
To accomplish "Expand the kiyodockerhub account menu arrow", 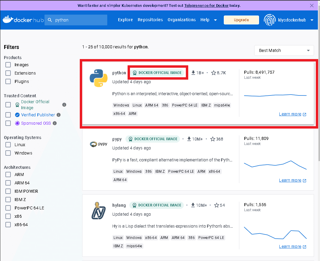I will pos(312,20).
